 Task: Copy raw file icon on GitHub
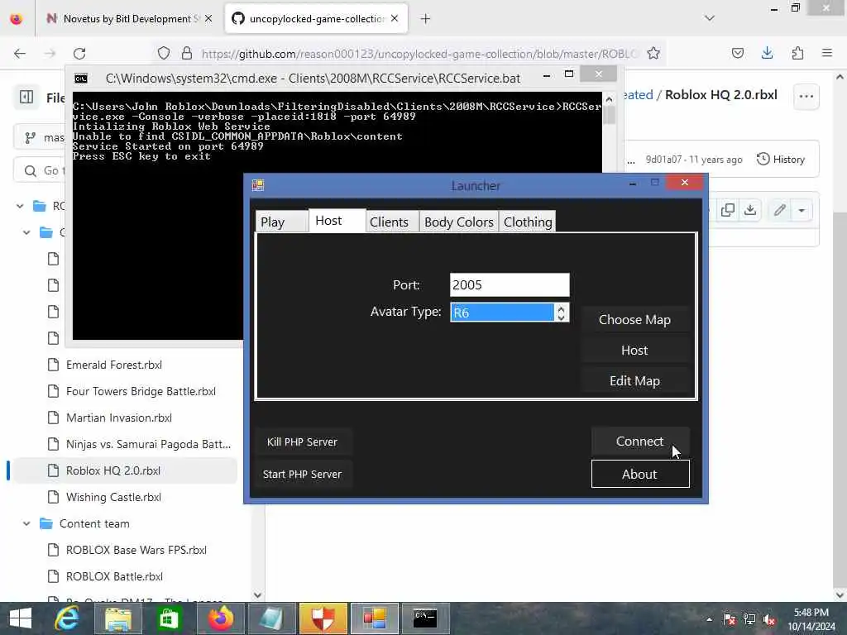728,210
